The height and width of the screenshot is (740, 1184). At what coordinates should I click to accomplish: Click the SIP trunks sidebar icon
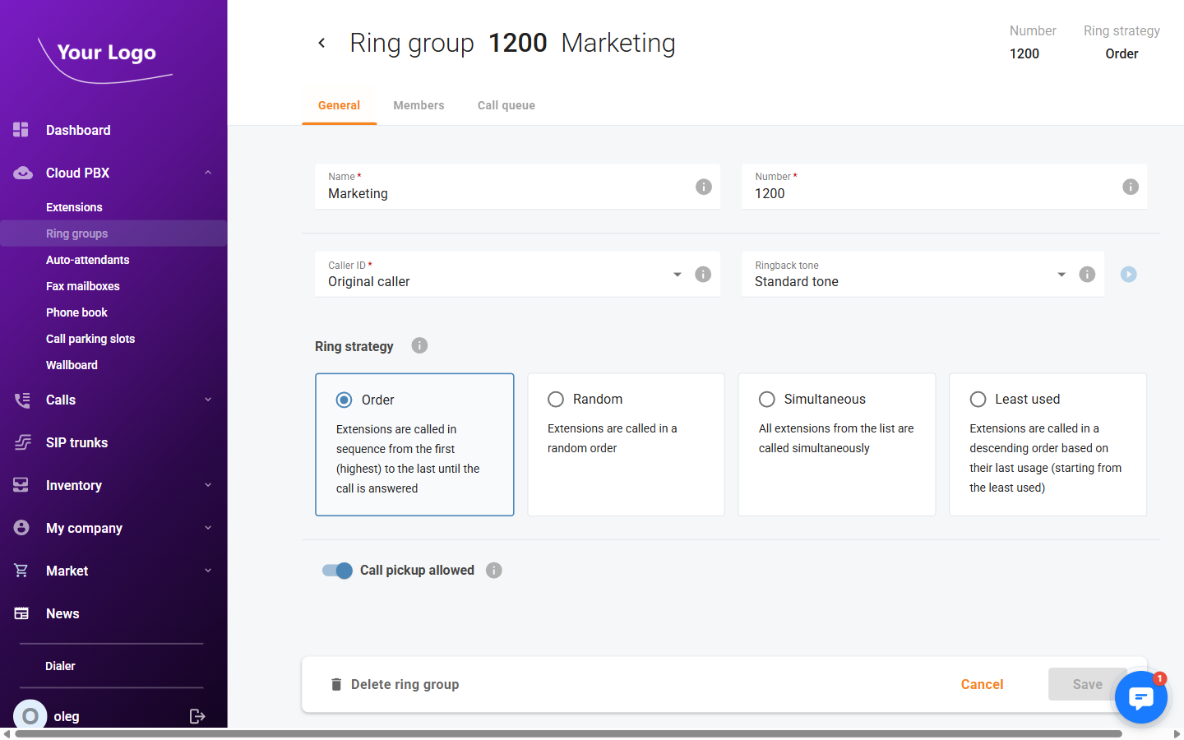pos(21,442)
